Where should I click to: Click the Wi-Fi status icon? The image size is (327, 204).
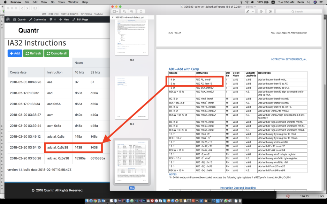point(247,2)
